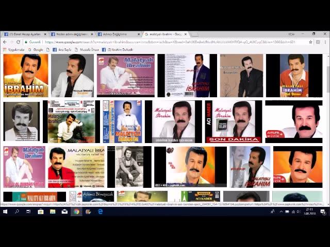Viewport: 330px width, 247px height.
Task: Click the green Güvenli lock icon
Action: [26, 42]
